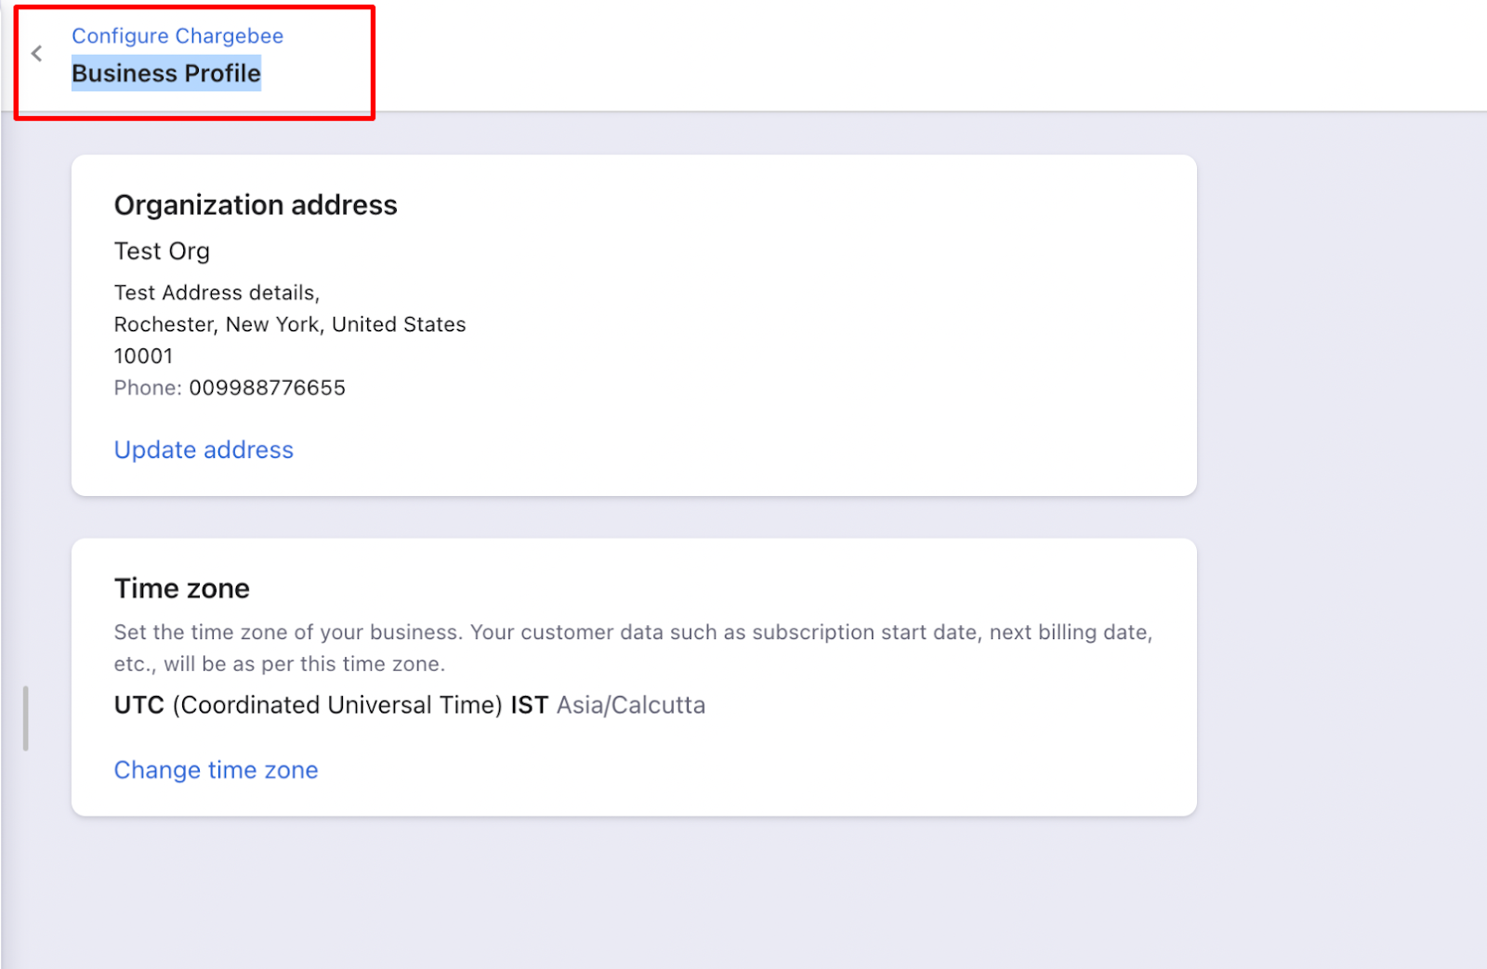Screen dimensions: 1487x969
Task: Click the time zone description paragraph
Action: (x=633, y=648)
